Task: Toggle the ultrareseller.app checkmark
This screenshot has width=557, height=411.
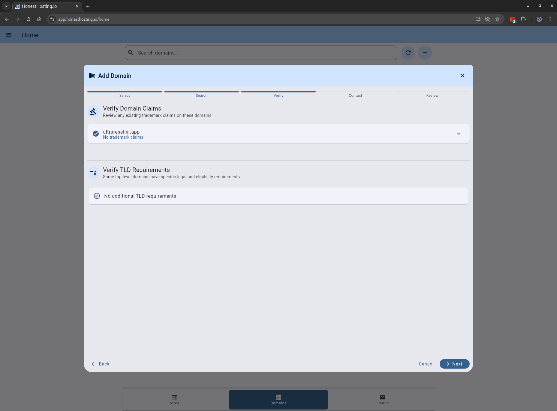Action: point(96,134)
